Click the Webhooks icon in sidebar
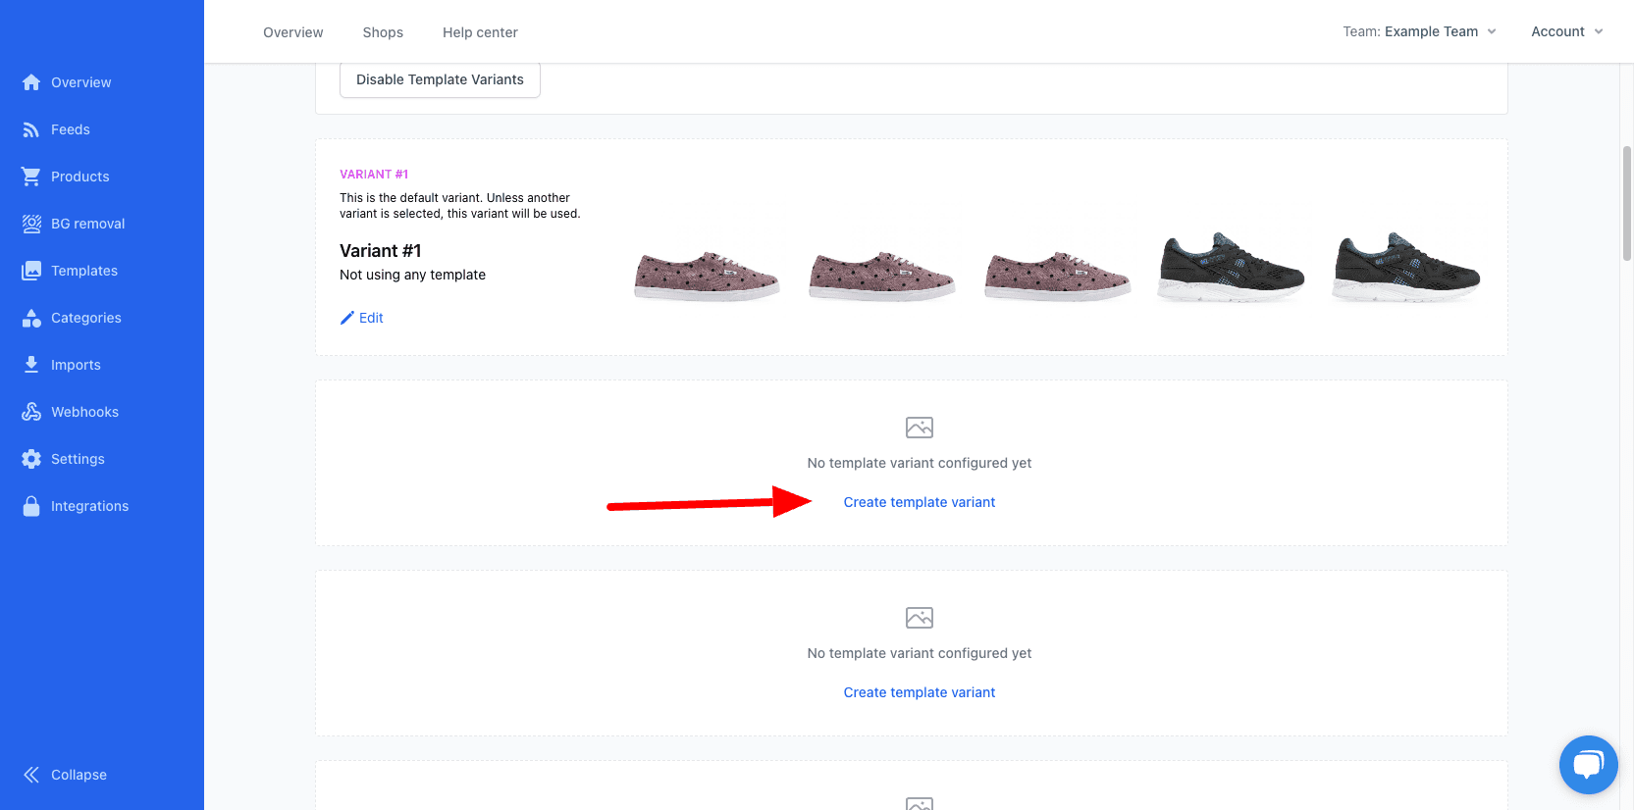Viewport: 1634px width, 810px height. point(31,412)
